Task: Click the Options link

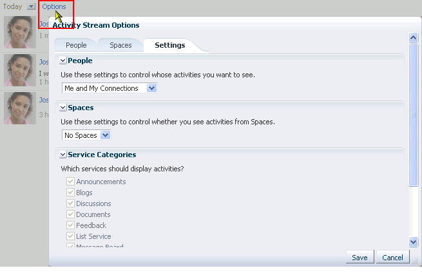Action: [x=54, y=6]
